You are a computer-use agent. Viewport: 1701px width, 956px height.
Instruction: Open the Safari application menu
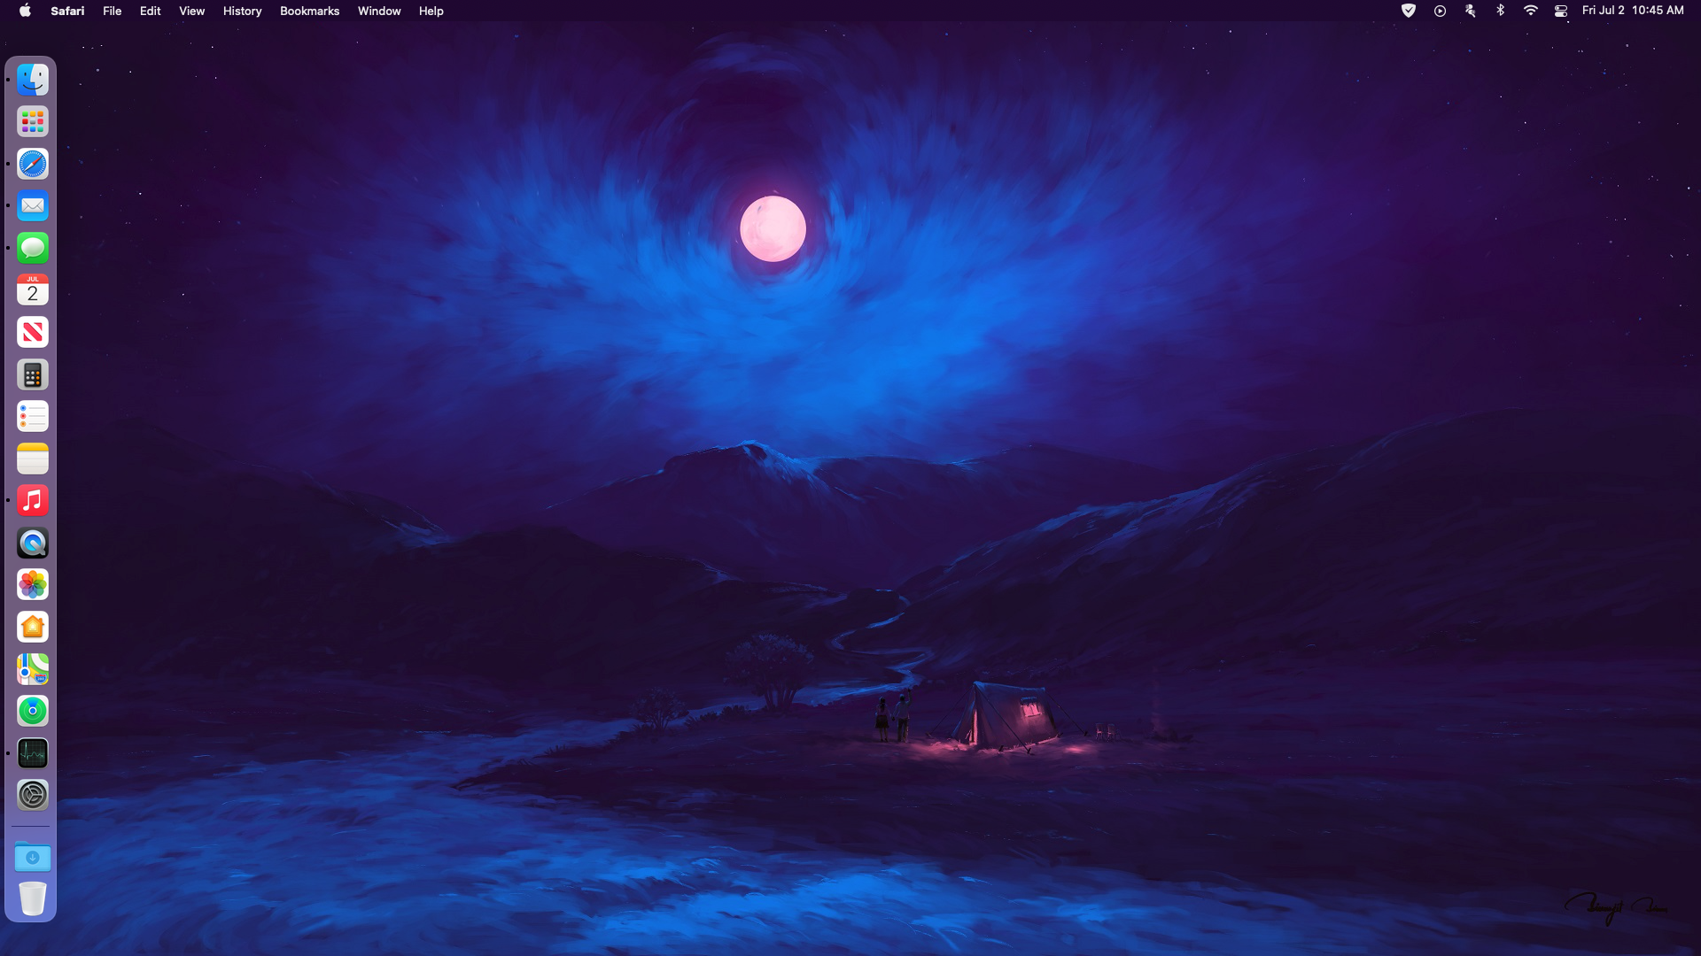(x=67, y=11)
